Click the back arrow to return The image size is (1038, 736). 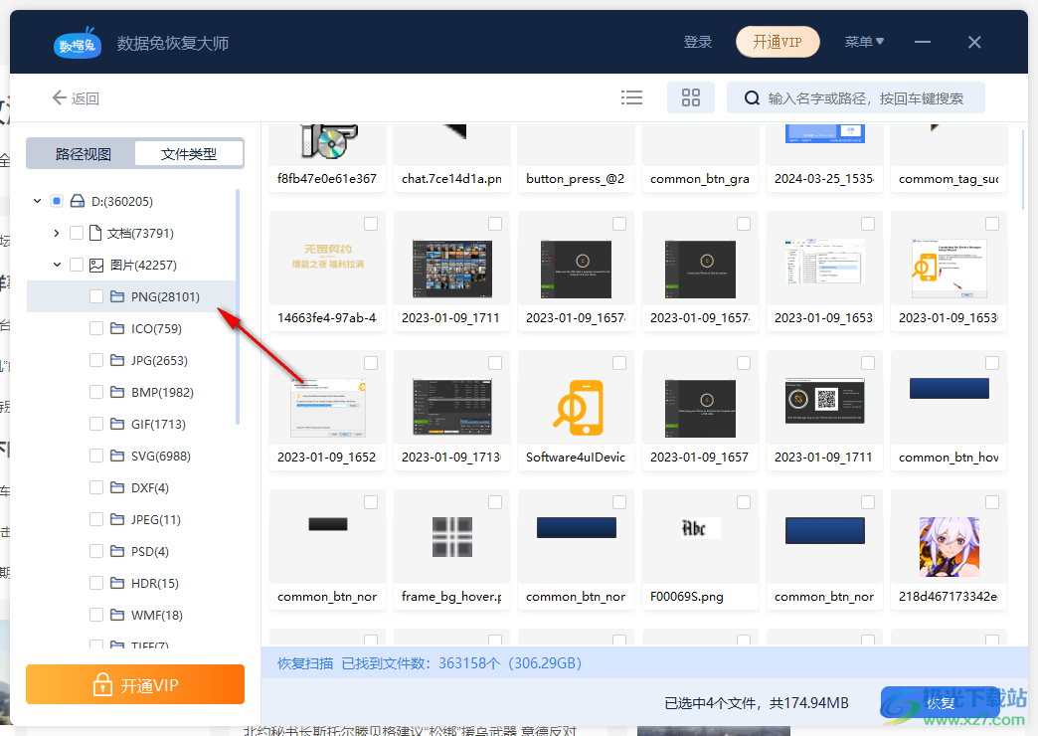(x=62, y=97)
